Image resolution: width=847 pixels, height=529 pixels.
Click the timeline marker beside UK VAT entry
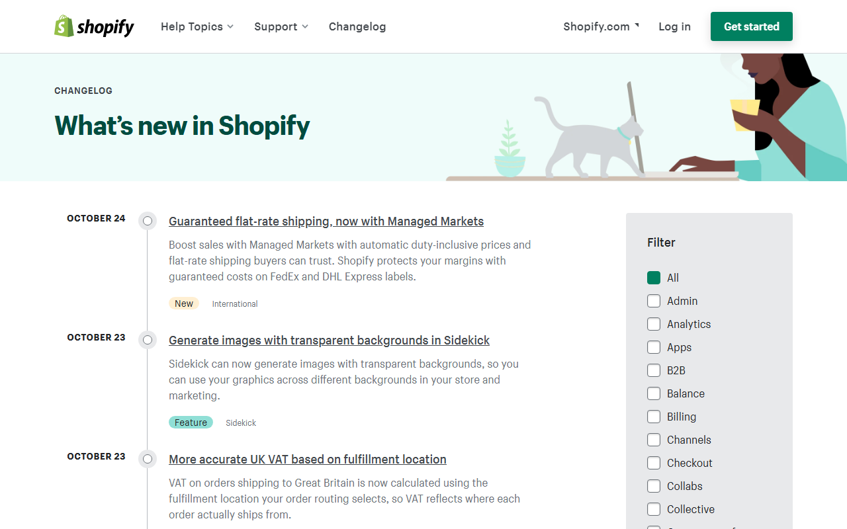coord(148,459)
